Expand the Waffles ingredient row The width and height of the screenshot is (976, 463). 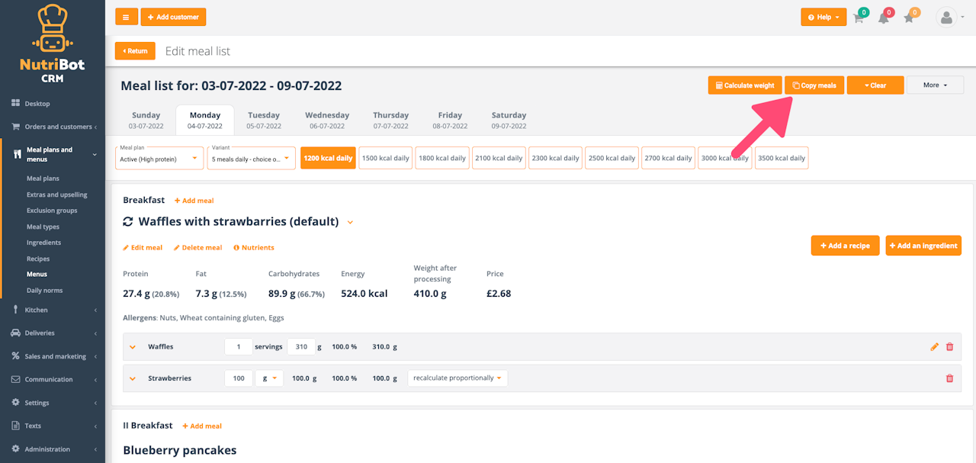[x=133, y=347]
